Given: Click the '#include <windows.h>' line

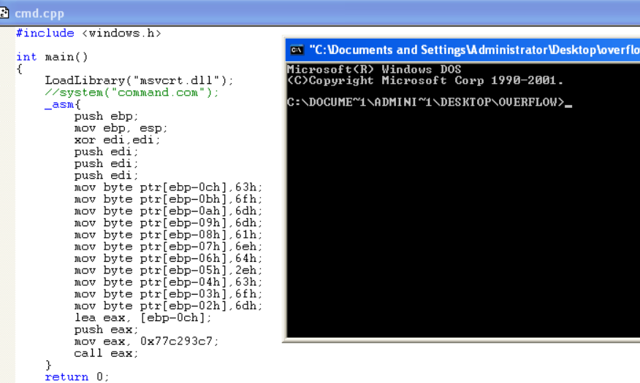Looking at the screenshot, I should click(88, 33).
